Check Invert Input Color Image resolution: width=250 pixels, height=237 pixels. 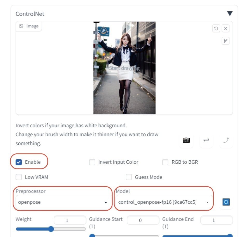coord(92,162)
